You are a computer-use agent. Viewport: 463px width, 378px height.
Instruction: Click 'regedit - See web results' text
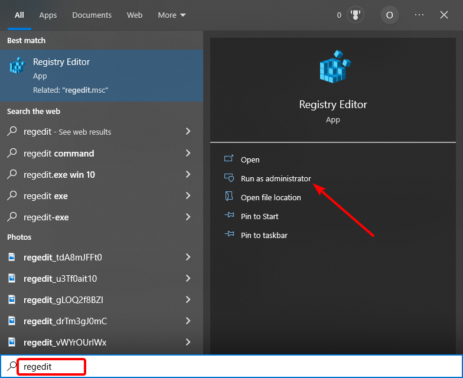tap(67, 132)
